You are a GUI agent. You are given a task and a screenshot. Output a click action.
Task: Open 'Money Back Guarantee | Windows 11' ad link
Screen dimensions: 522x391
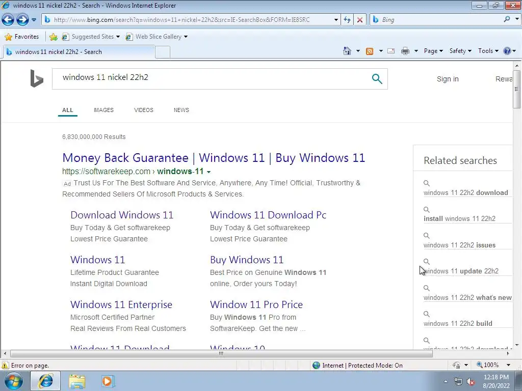[214, 158]
